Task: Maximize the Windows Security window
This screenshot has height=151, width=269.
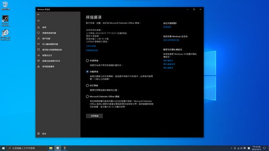Action: tap(194, 9)
